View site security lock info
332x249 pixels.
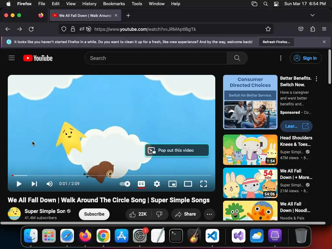(73, 29)
